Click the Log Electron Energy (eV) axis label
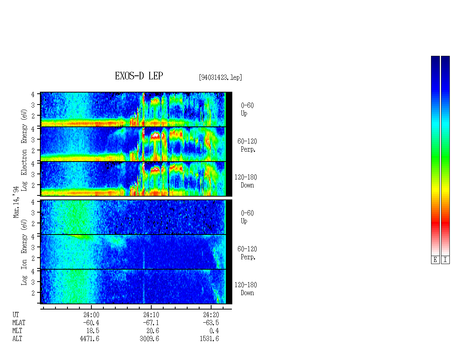Viewport: 451px width, 349px height. (x=24, y=150)
